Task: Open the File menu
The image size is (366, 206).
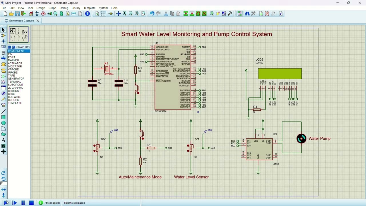Action: click(4, 8)
